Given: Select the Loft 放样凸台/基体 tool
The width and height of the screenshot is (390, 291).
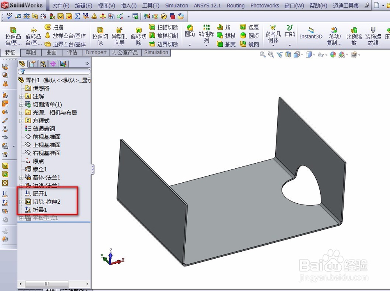Looking at the screenshot, I should [x=65, y=35].
